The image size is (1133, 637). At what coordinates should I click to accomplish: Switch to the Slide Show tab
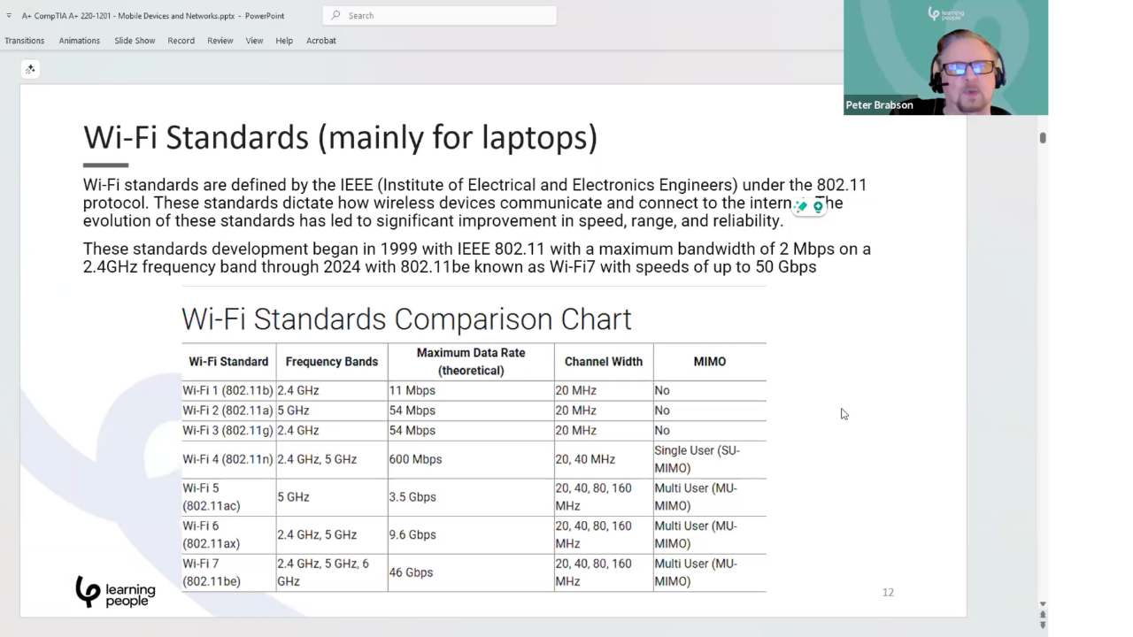click(x=135, y=41)
